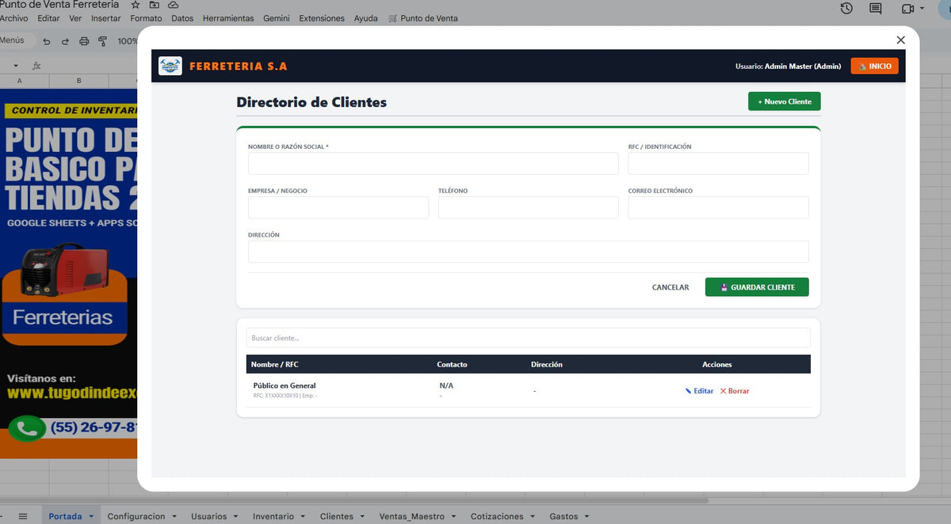951x524 pixels.
Task: Open Portada sheet tab dropdown arrow
Action: click(91, 517)
